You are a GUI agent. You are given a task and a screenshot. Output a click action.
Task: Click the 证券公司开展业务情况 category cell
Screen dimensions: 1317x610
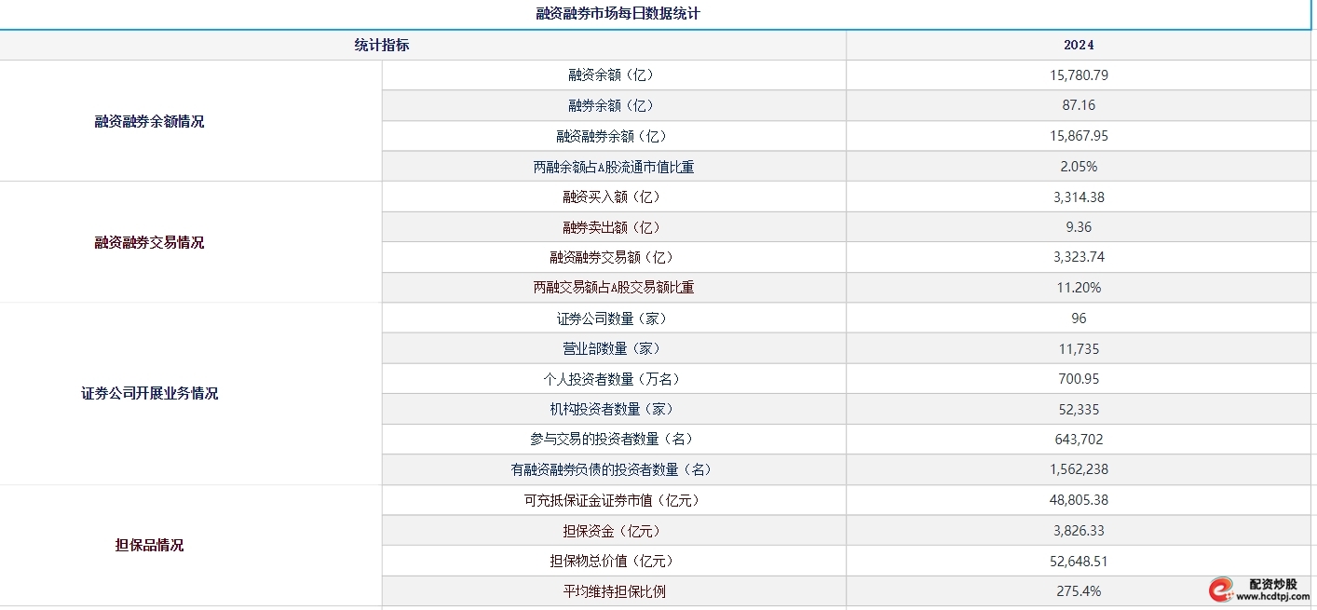point(149,393)
